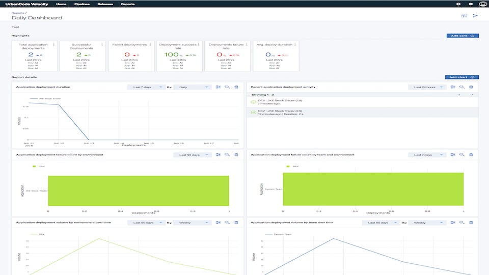This screenshot has height=275, width=489.
Task: Delete the Application deployment duration chart
Action: tap(236, 87)
